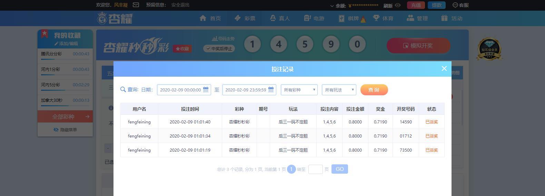Image resolution: width=545 pixels, height=196 pixels.
Task: Open 所有玩法 play type dropdown
Action: [x=339, y=90]
